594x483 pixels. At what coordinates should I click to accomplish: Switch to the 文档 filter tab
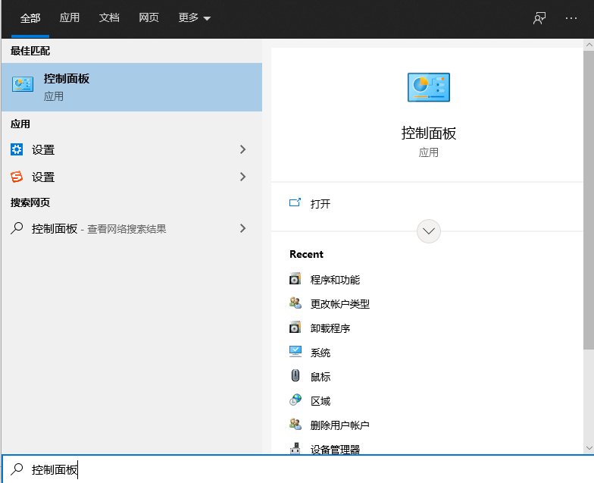click(109, 18)
